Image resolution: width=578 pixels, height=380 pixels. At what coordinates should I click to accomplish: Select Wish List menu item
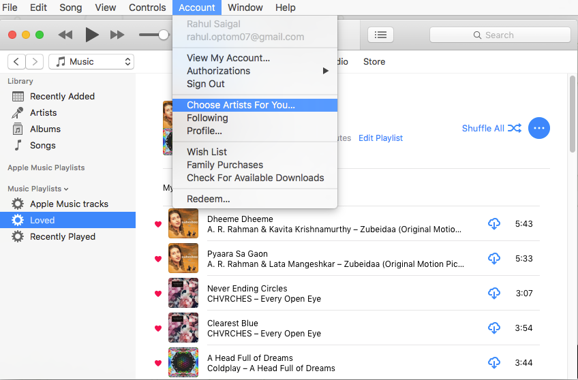pyautogui.click(x=255, y=152)
